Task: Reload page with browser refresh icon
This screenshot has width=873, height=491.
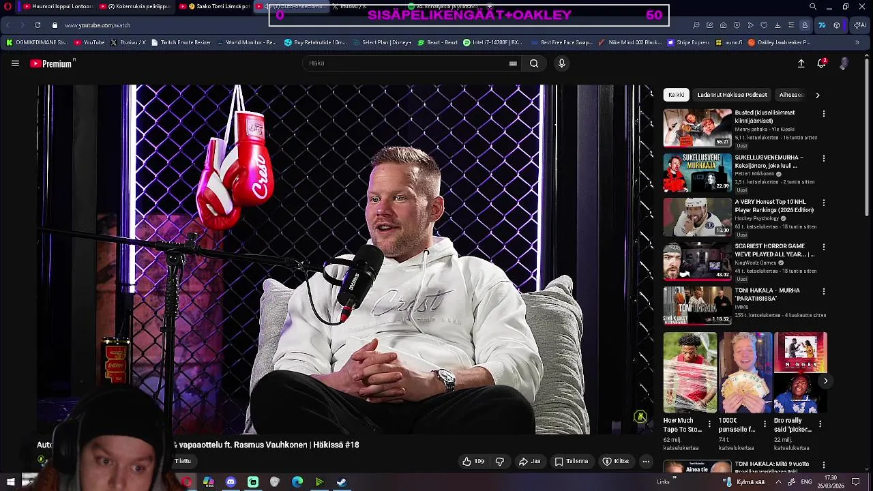Action: pyautogui.click(x=37, y=25)
